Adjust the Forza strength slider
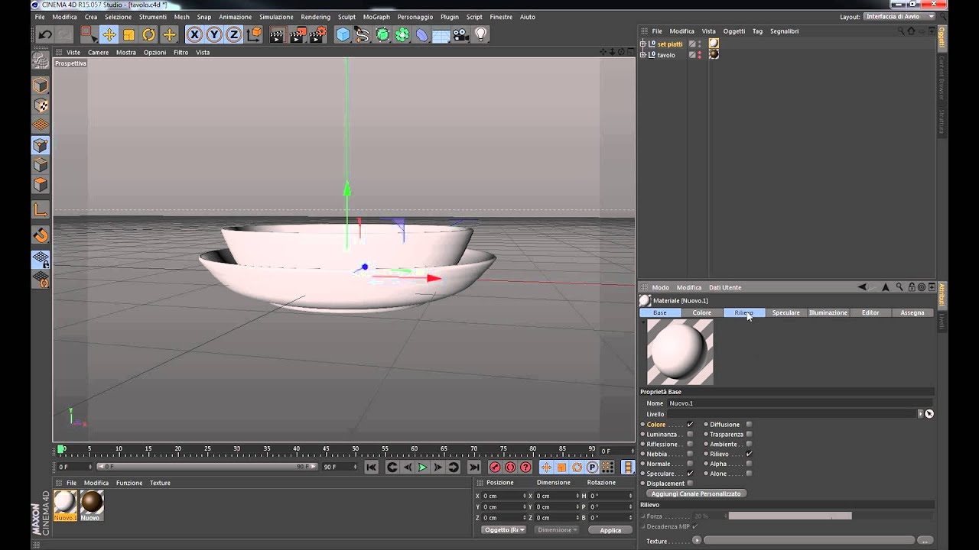979x550 pixels. coord(790,516)
